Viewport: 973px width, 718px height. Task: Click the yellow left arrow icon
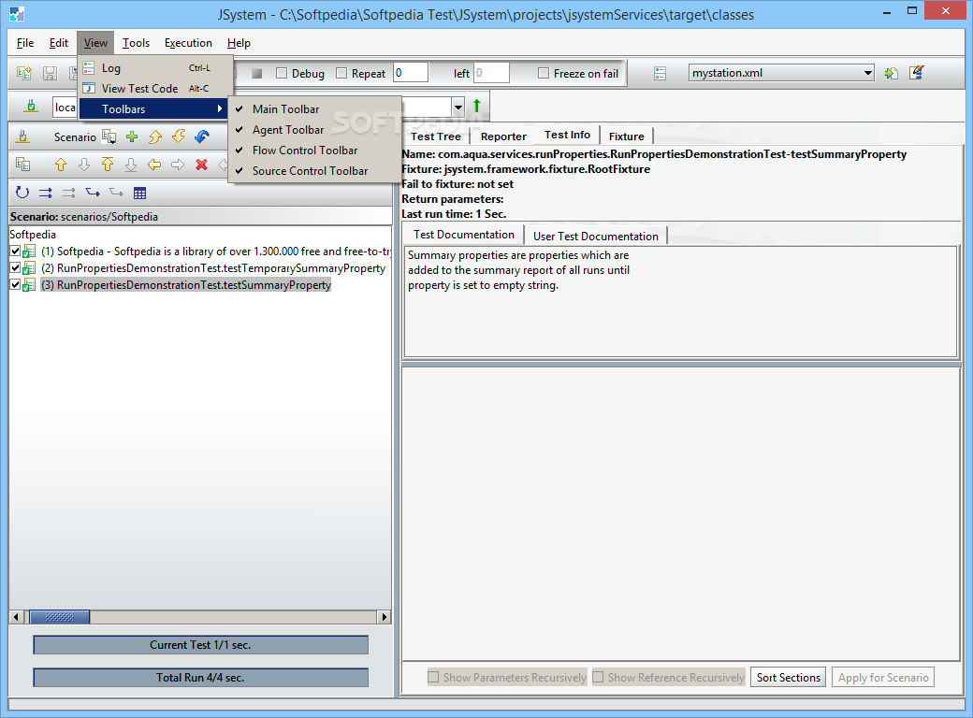[153, 165]
